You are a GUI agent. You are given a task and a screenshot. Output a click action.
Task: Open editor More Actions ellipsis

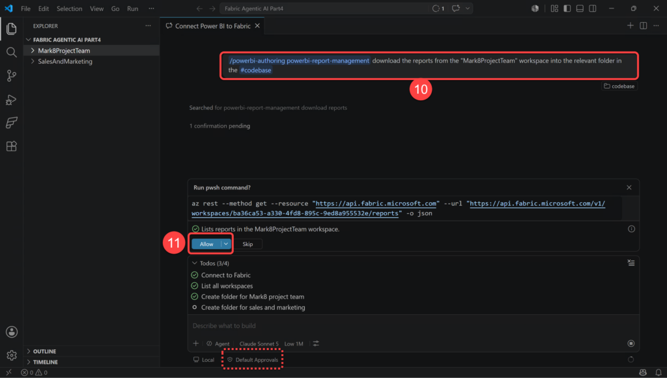pos(657,26)
